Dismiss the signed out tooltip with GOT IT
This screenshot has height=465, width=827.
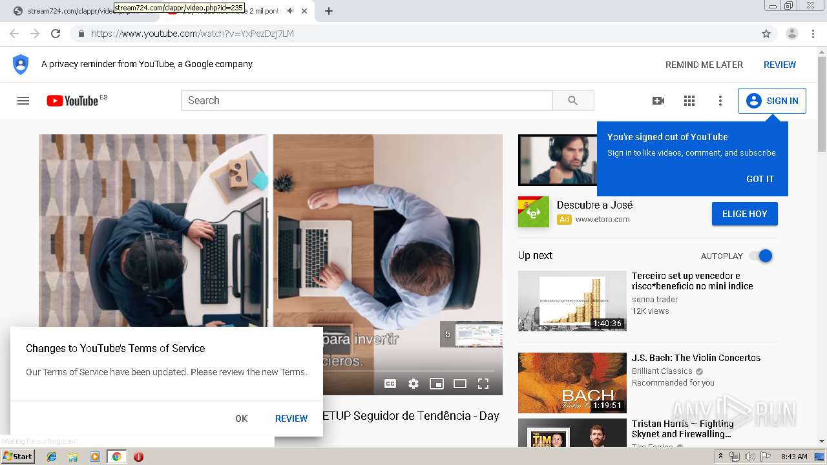click(x=760, y=179)
